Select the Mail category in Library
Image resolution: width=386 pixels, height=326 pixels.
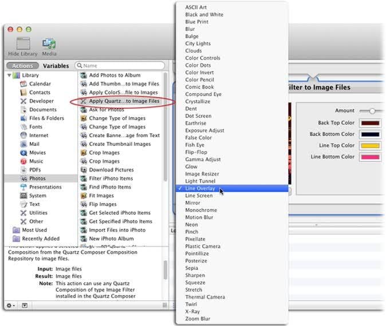(34, 144)
